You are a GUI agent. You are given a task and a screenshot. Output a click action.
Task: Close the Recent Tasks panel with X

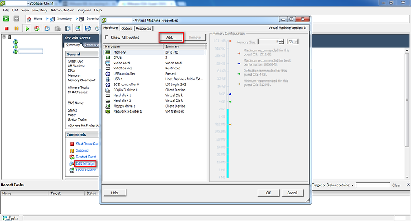pos(408,185)
